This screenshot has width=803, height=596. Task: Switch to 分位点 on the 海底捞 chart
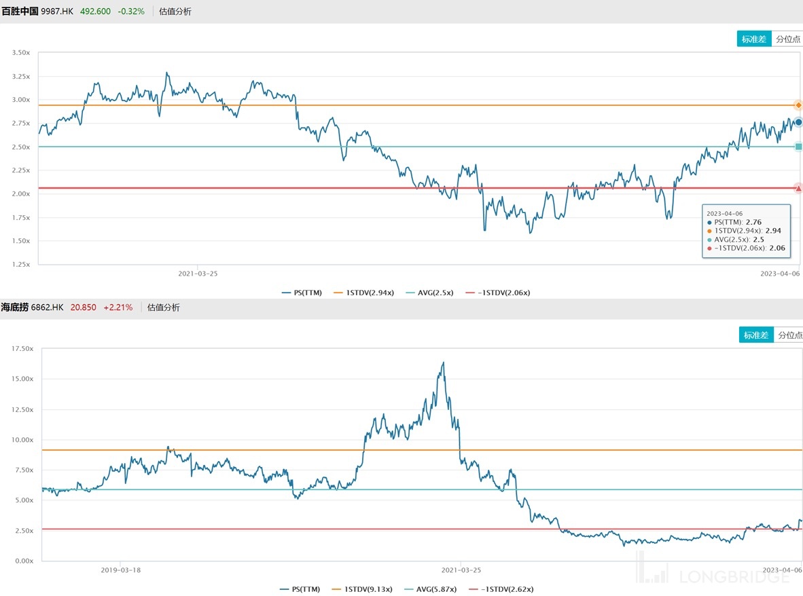click(789, 335)
